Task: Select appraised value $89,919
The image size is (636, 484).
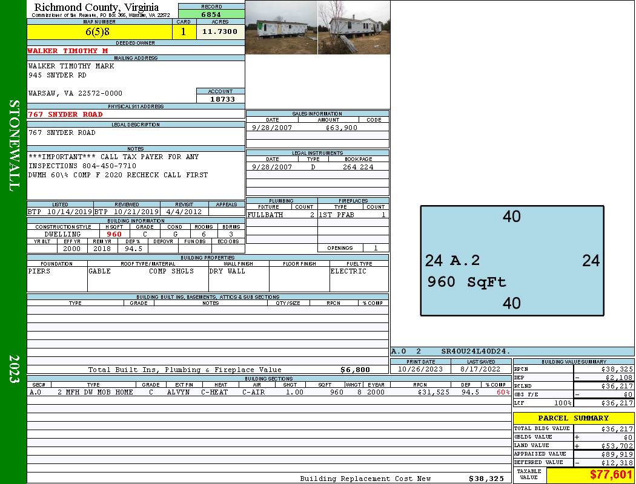Action: coord(617,454)
